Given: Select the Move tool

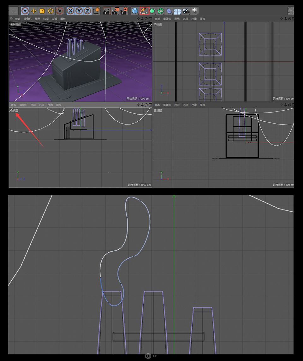Looking at the screenshot, I should 34,11.
